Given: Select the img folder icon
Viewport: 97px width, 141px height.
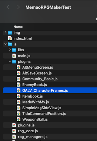Looking at the screenshot, I should click(x=10, y=33).
